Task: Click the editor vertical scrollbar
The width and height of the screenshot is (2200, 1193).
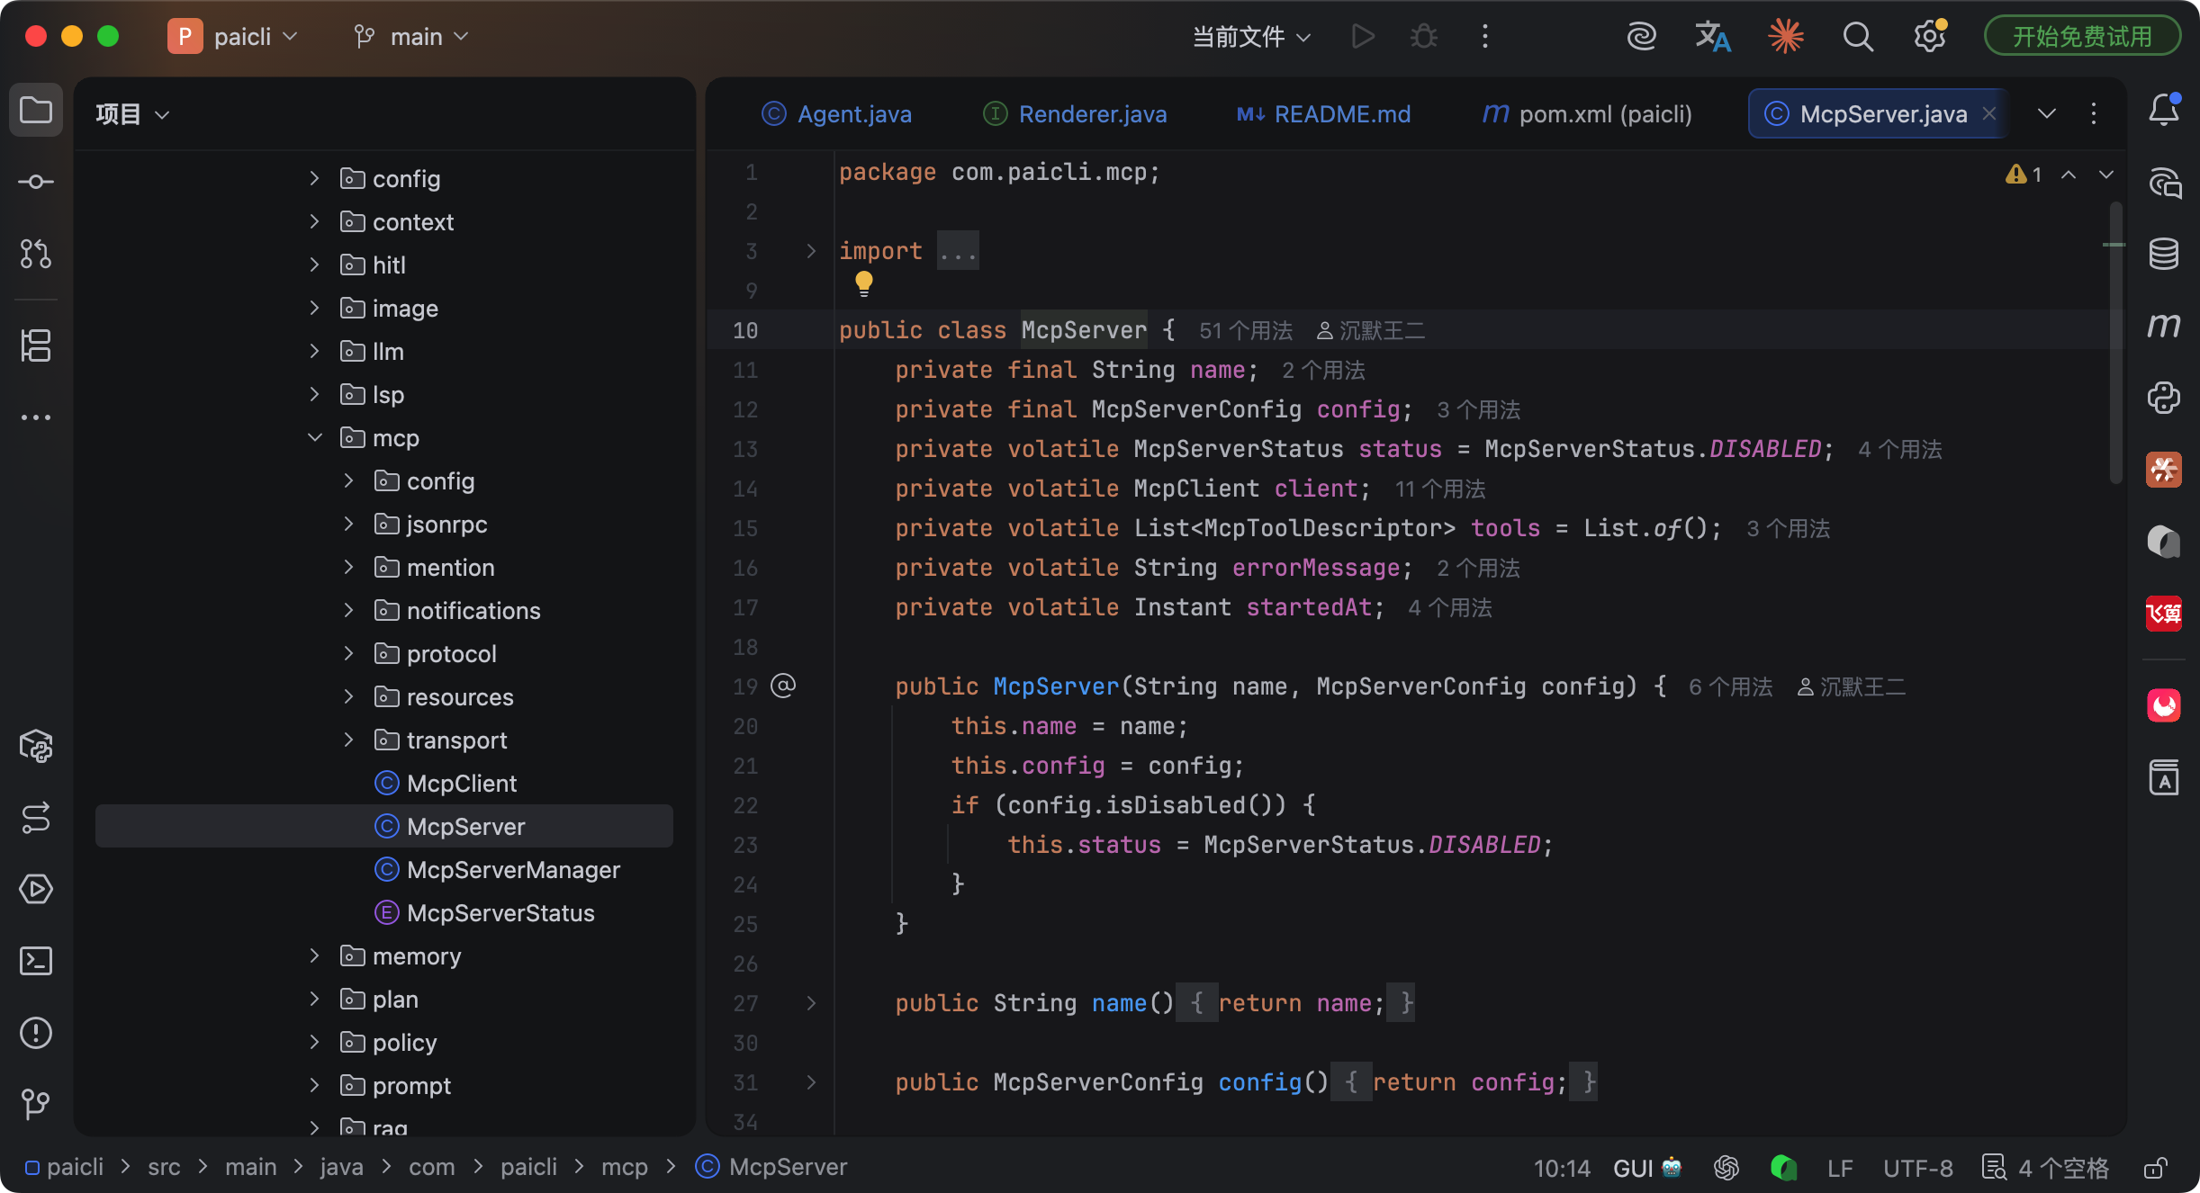Action: coord(2116,342)
